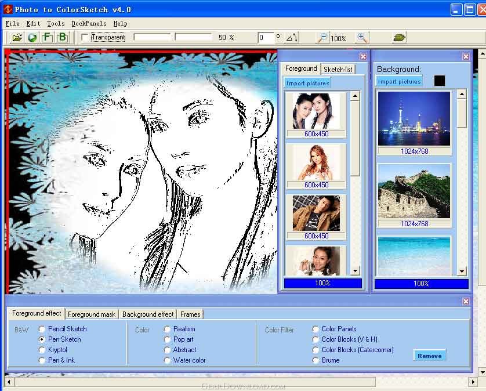Viewport: 486px width, 391px height.
Task: Select the girl holding glass thumbnail
Action: pyautogui.click(x=316, y=261)
